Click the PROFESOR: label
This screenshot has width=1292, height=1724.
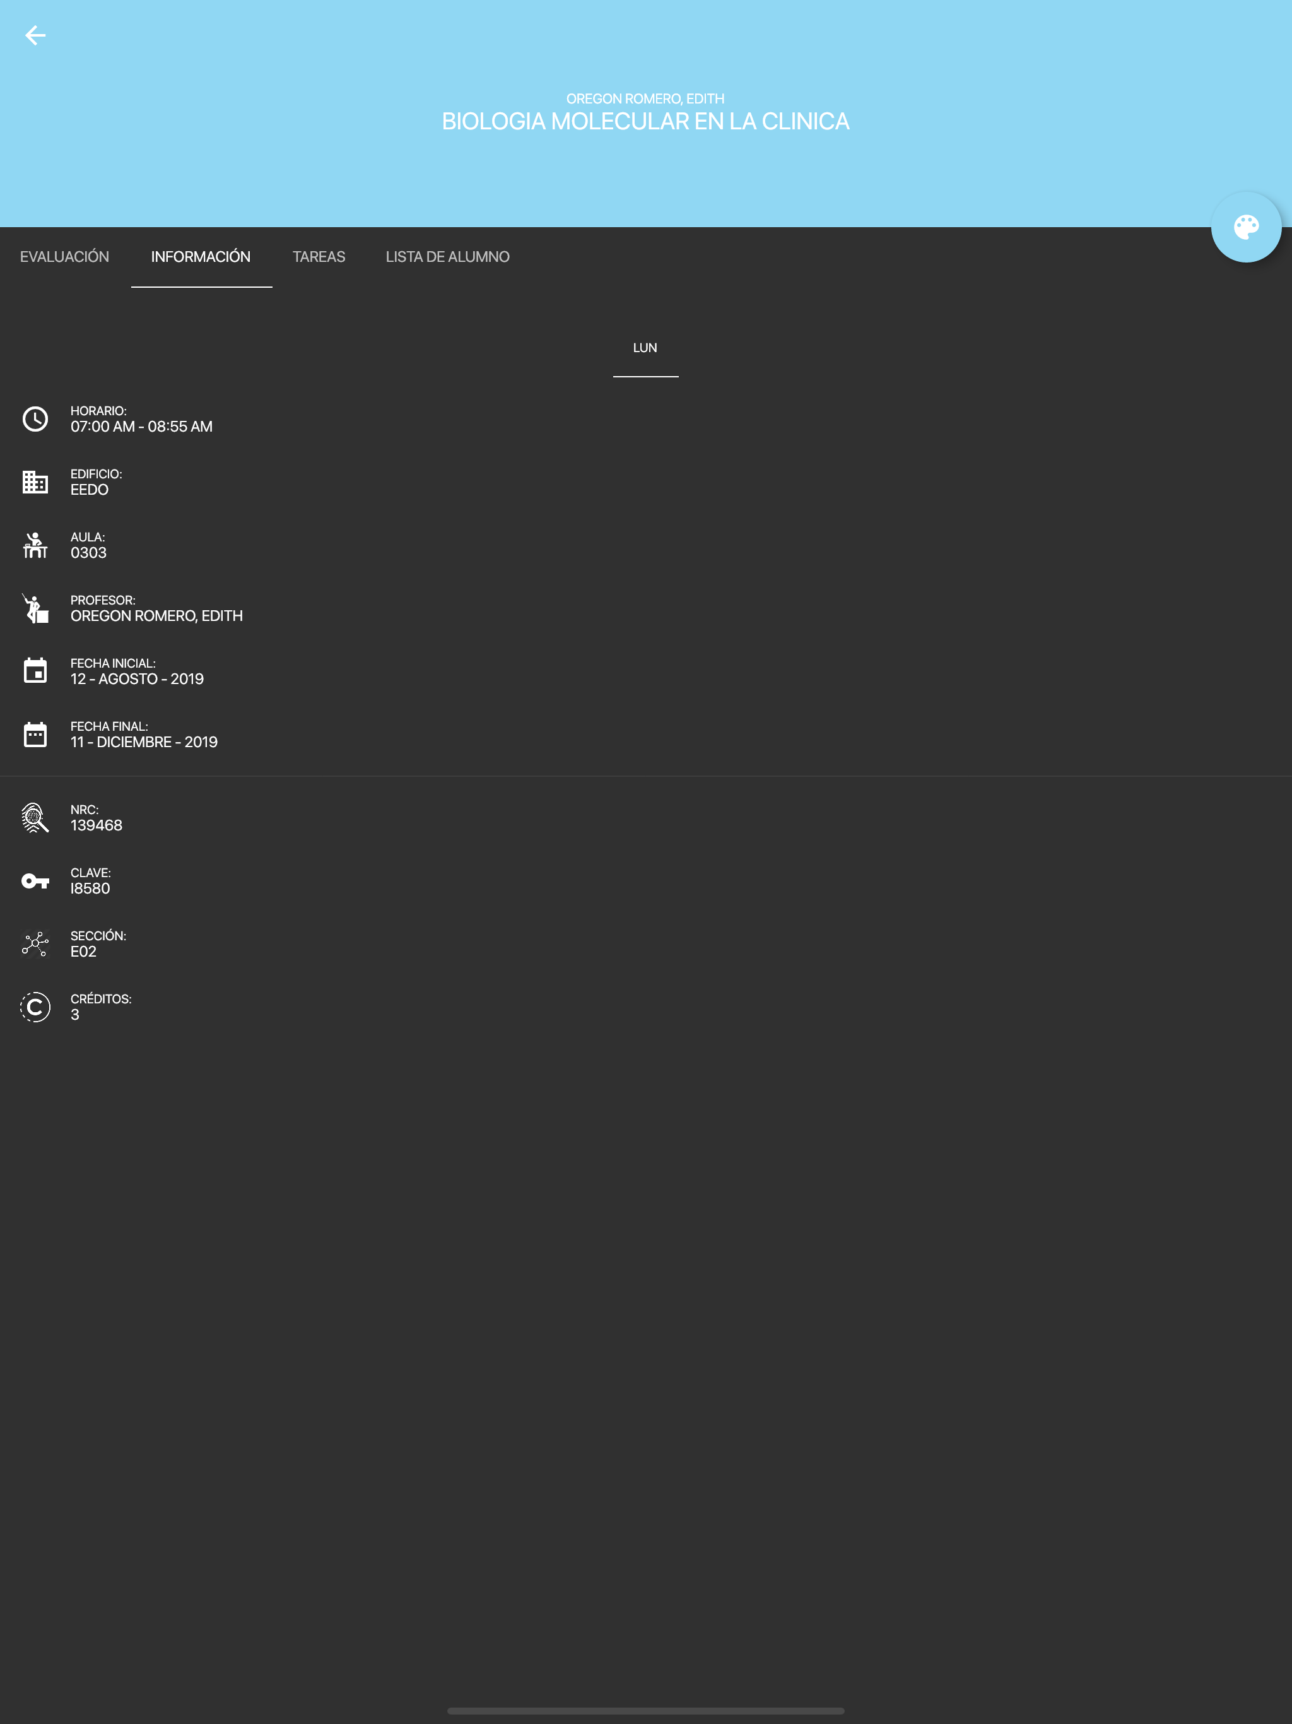[103, 601]
